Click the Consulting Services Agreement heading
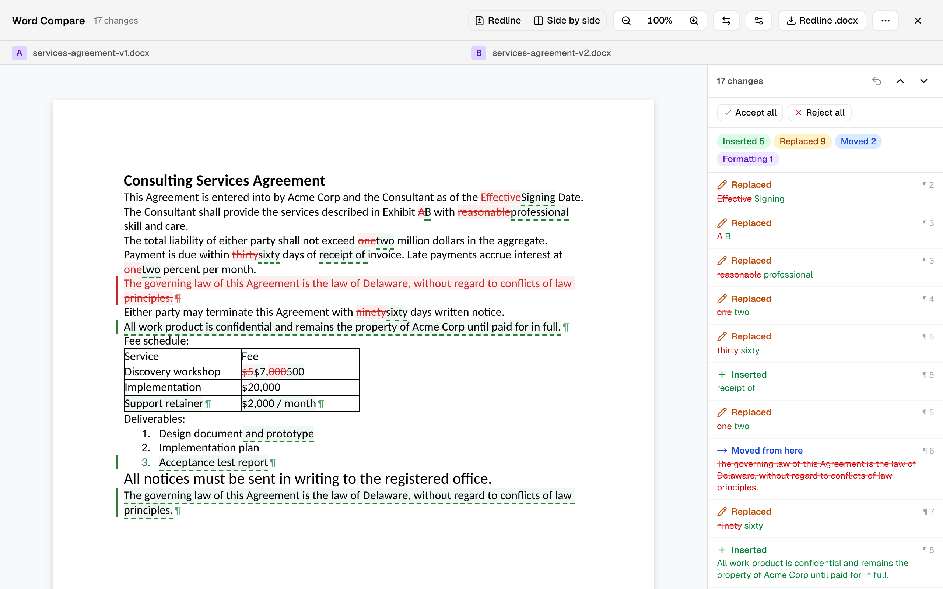This screenshot has width=943, height=589. [x=224, y=180]
